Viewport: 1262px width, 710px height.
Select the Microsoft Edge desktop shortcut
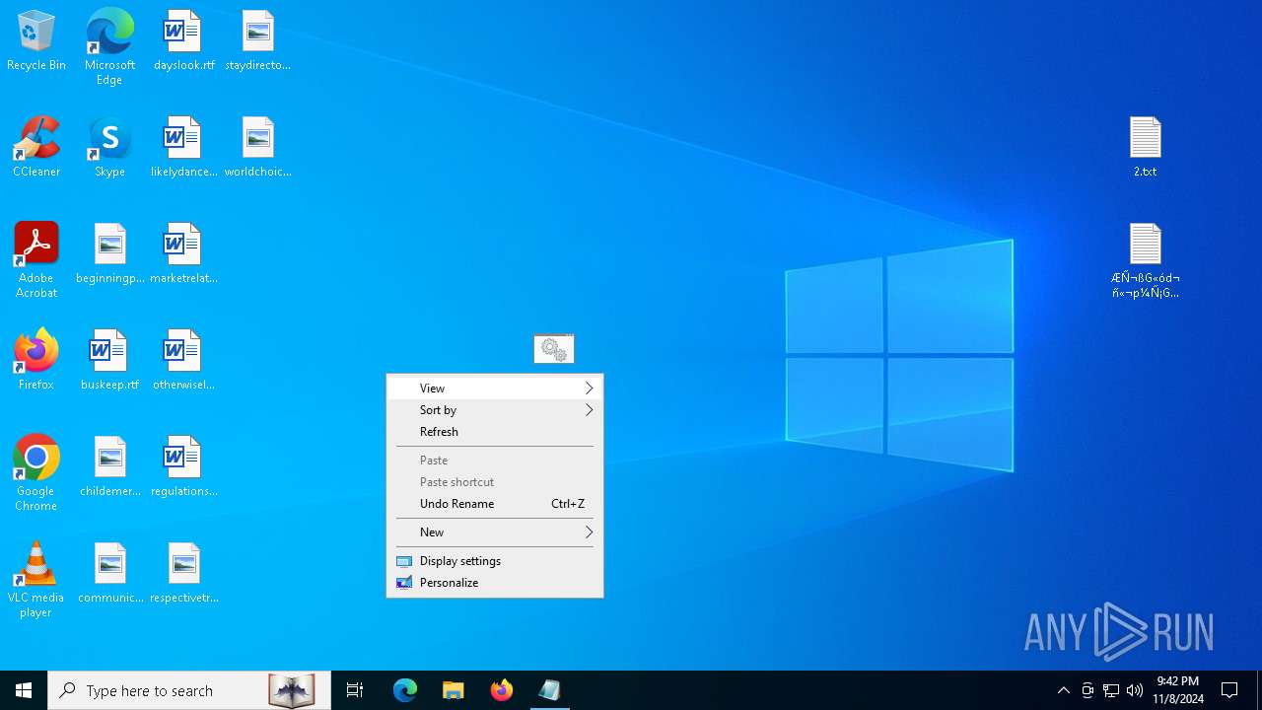[x=109, y=47]
